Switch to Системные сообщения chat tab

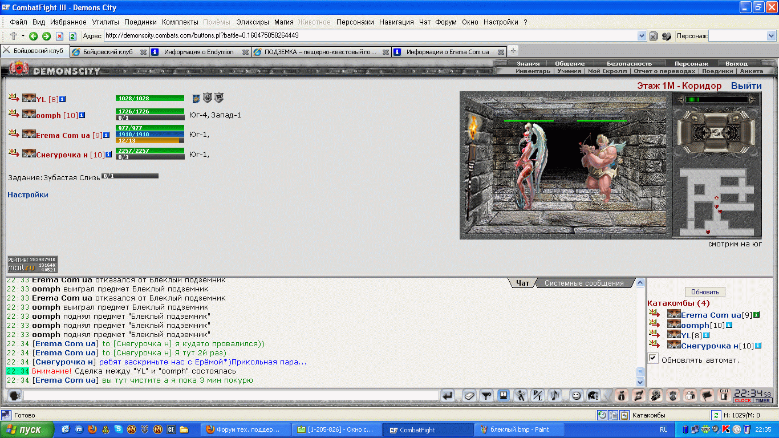pos(584,283)
